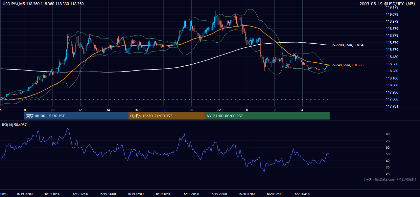Viewport: 420px width, 197px height.
Task: Click the '6/19 22:00' date label at the bottom
Action: click(x=219, y=194)
